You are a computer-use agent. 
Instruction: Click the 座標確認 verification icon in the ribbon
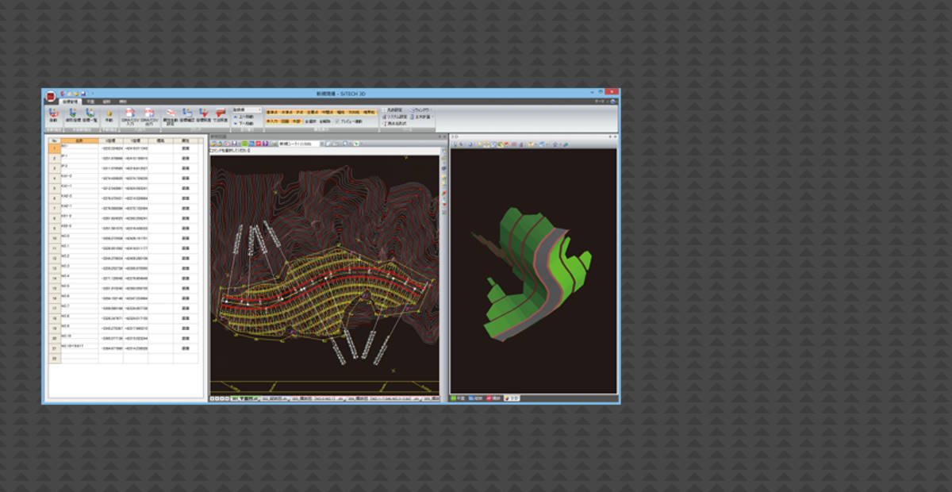[186, 113]
